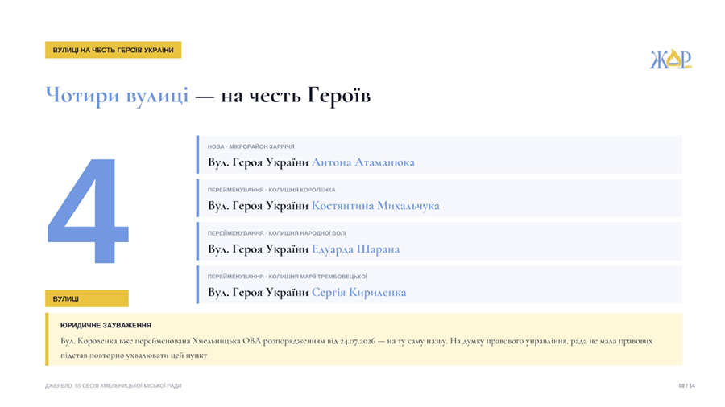Click the 'Колишня Марії Трембовецької' caption
Image resolution: width=725 pixels, height=407 pixels.
pyautogui.click(x=318, y=277)
